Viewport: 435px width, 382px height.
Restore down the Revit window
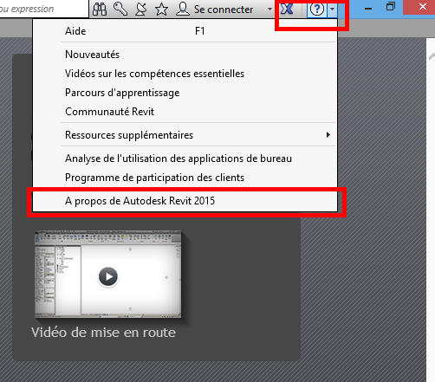(391, 7)
